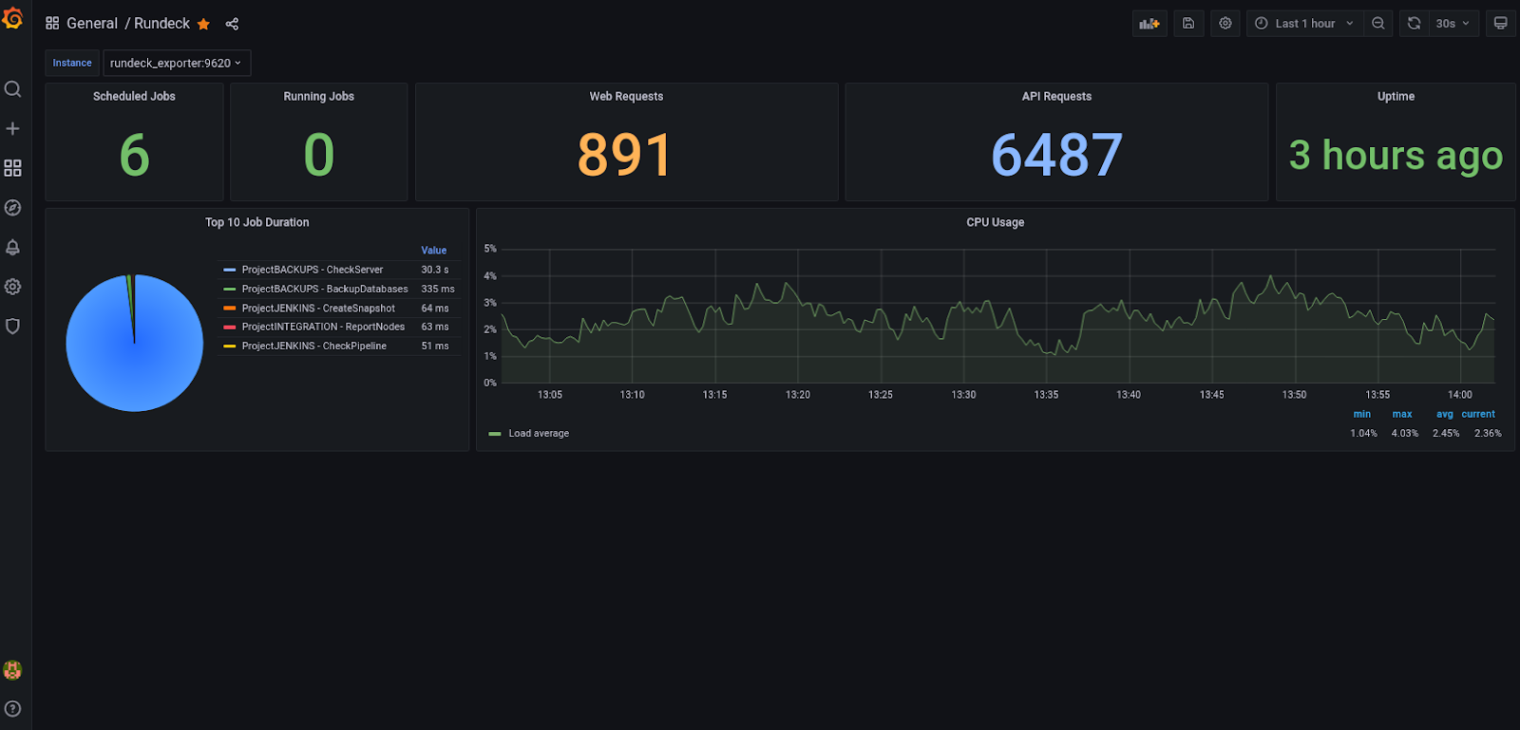
Task: Sort legend by the Value column header
Action: click(x=434, y=251)
